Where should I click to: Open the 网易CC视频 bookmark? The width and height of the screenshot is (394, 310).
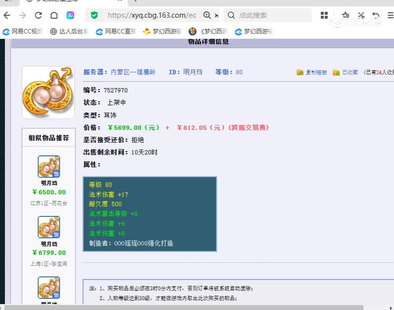click(23, 31)
